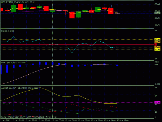Click the 89.75 price scale label
162x122 pixels.
pos(157,25)
